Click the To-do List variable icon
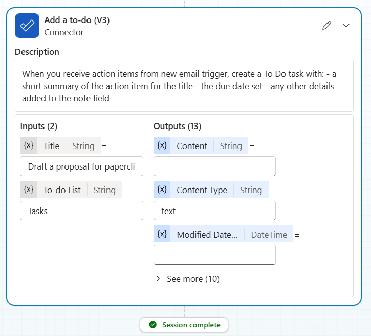 tap(28, 190)
